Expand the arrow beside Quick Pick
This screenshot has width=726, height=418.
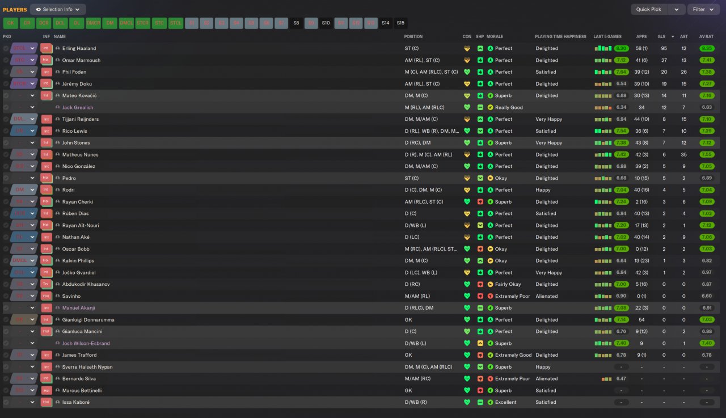676,9
